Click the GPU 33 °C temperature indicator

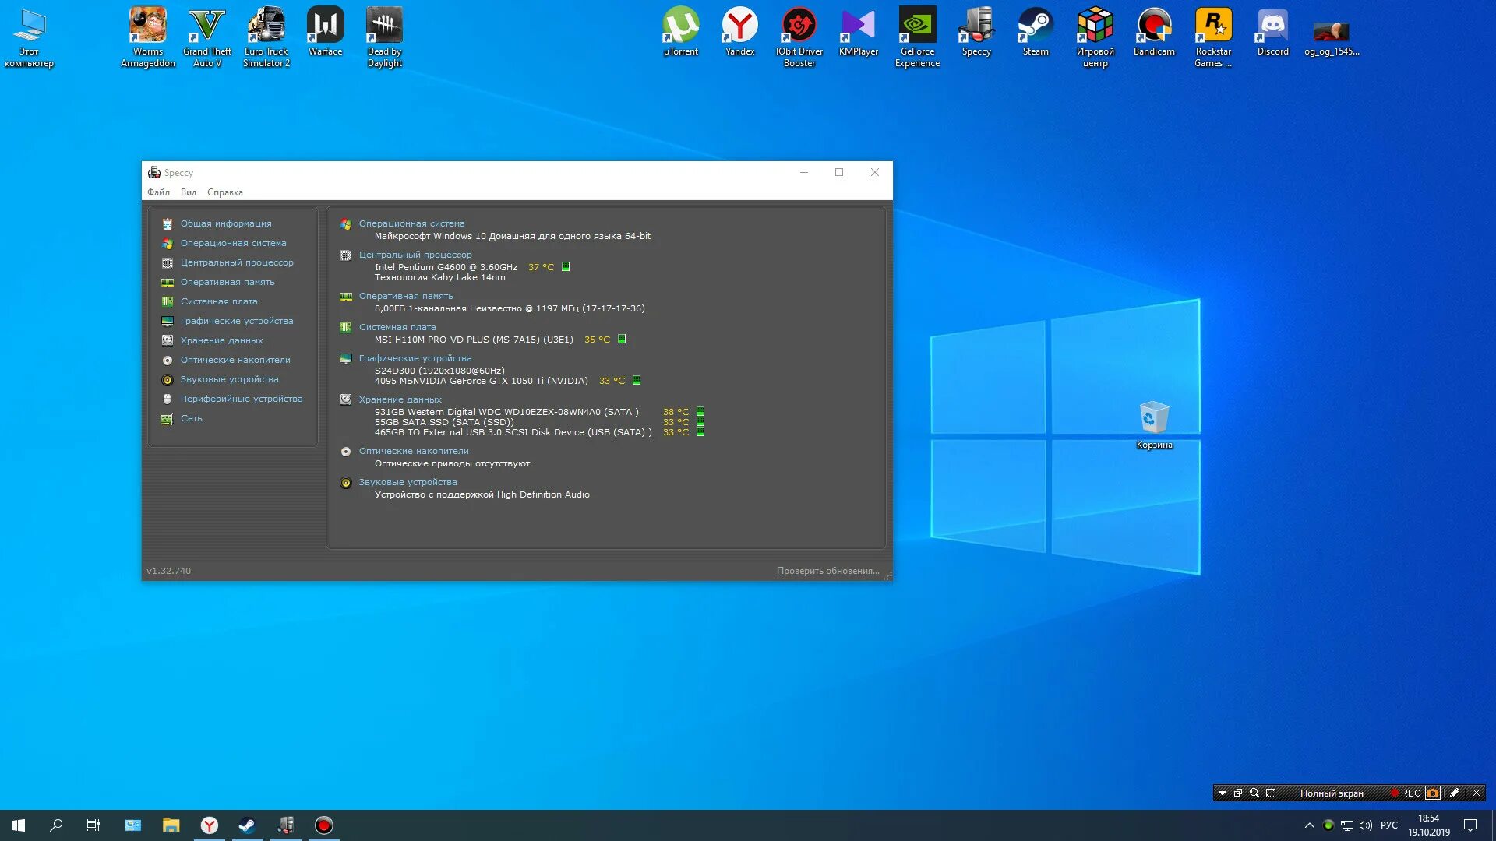point(637,380)
